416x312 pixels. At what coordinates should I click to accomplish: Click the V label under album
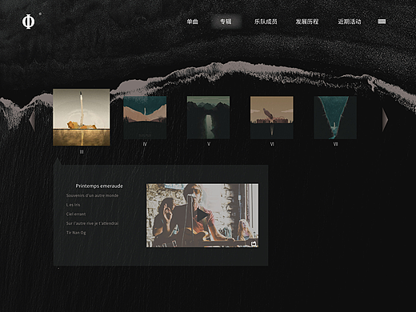click(x=209, y=144)
